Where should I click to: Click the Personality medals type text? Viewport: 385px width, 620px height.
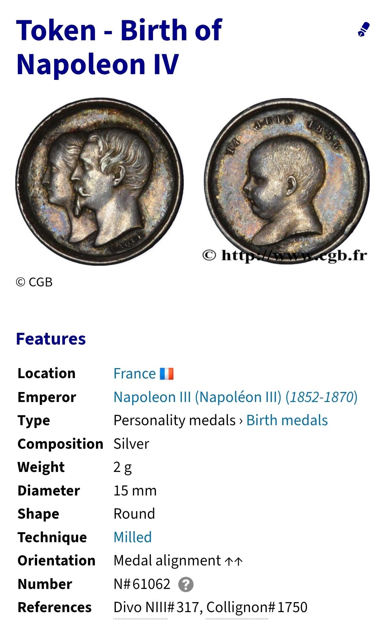pyautogui.click(x=174, y=420)
